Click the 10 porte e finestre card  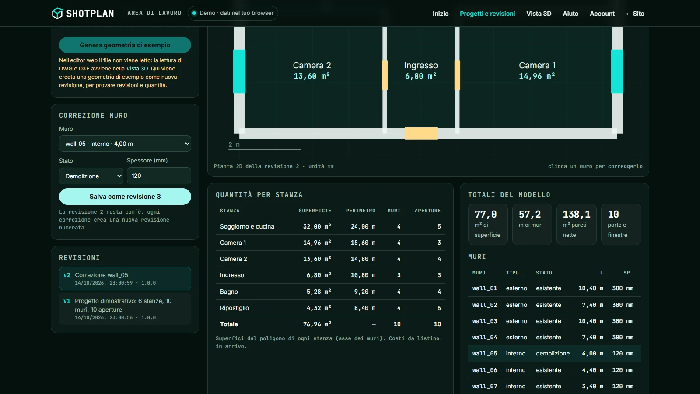621,224
